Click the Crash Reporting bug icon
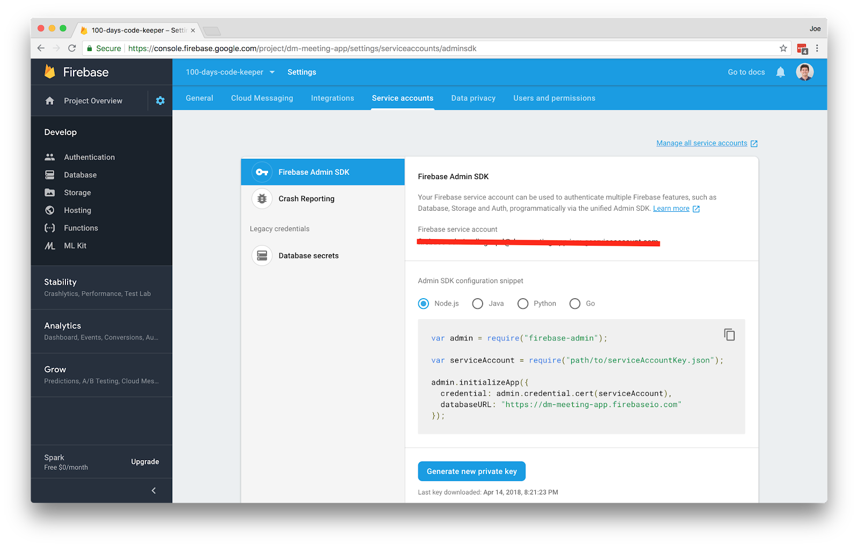 coord(262,198)
